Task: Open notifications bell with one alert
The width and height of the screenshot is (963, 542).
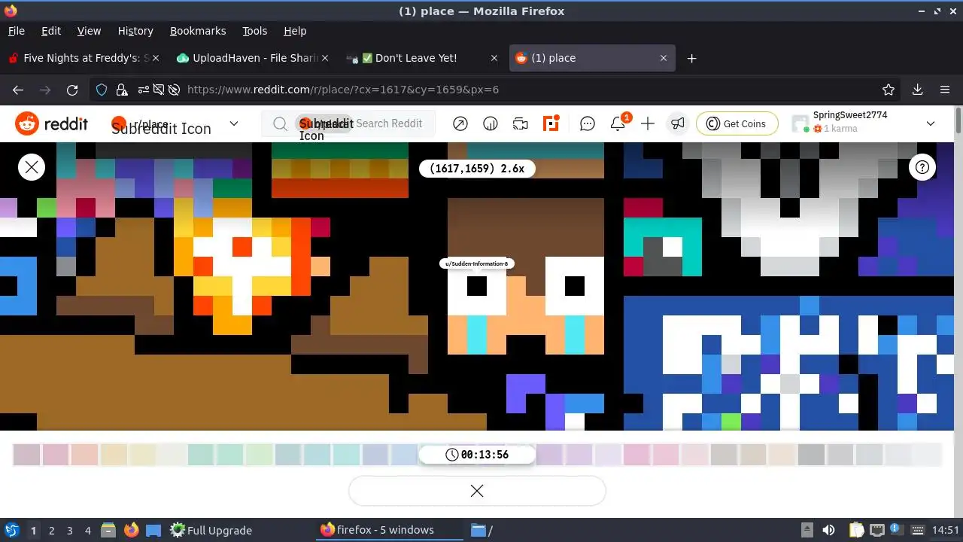Action: click(618, 123)
